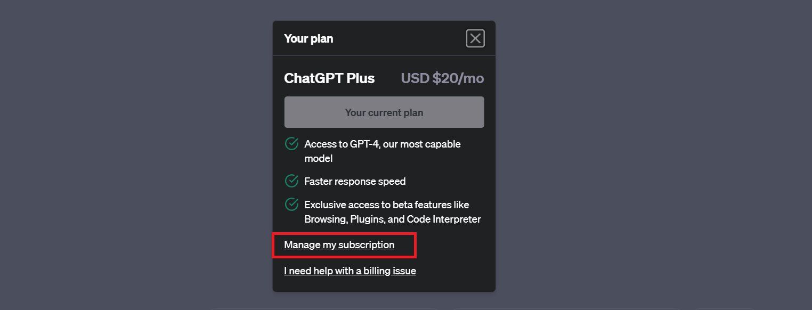
Task: Click the red highlight box around Manage subscription
Action: tap(344, 246)
